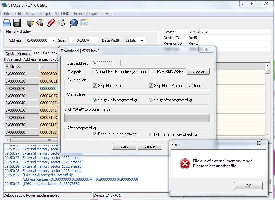The width and height of the screenshot is (275, 200).
Task: Click OK in the Error dialog
Action: 248,186
